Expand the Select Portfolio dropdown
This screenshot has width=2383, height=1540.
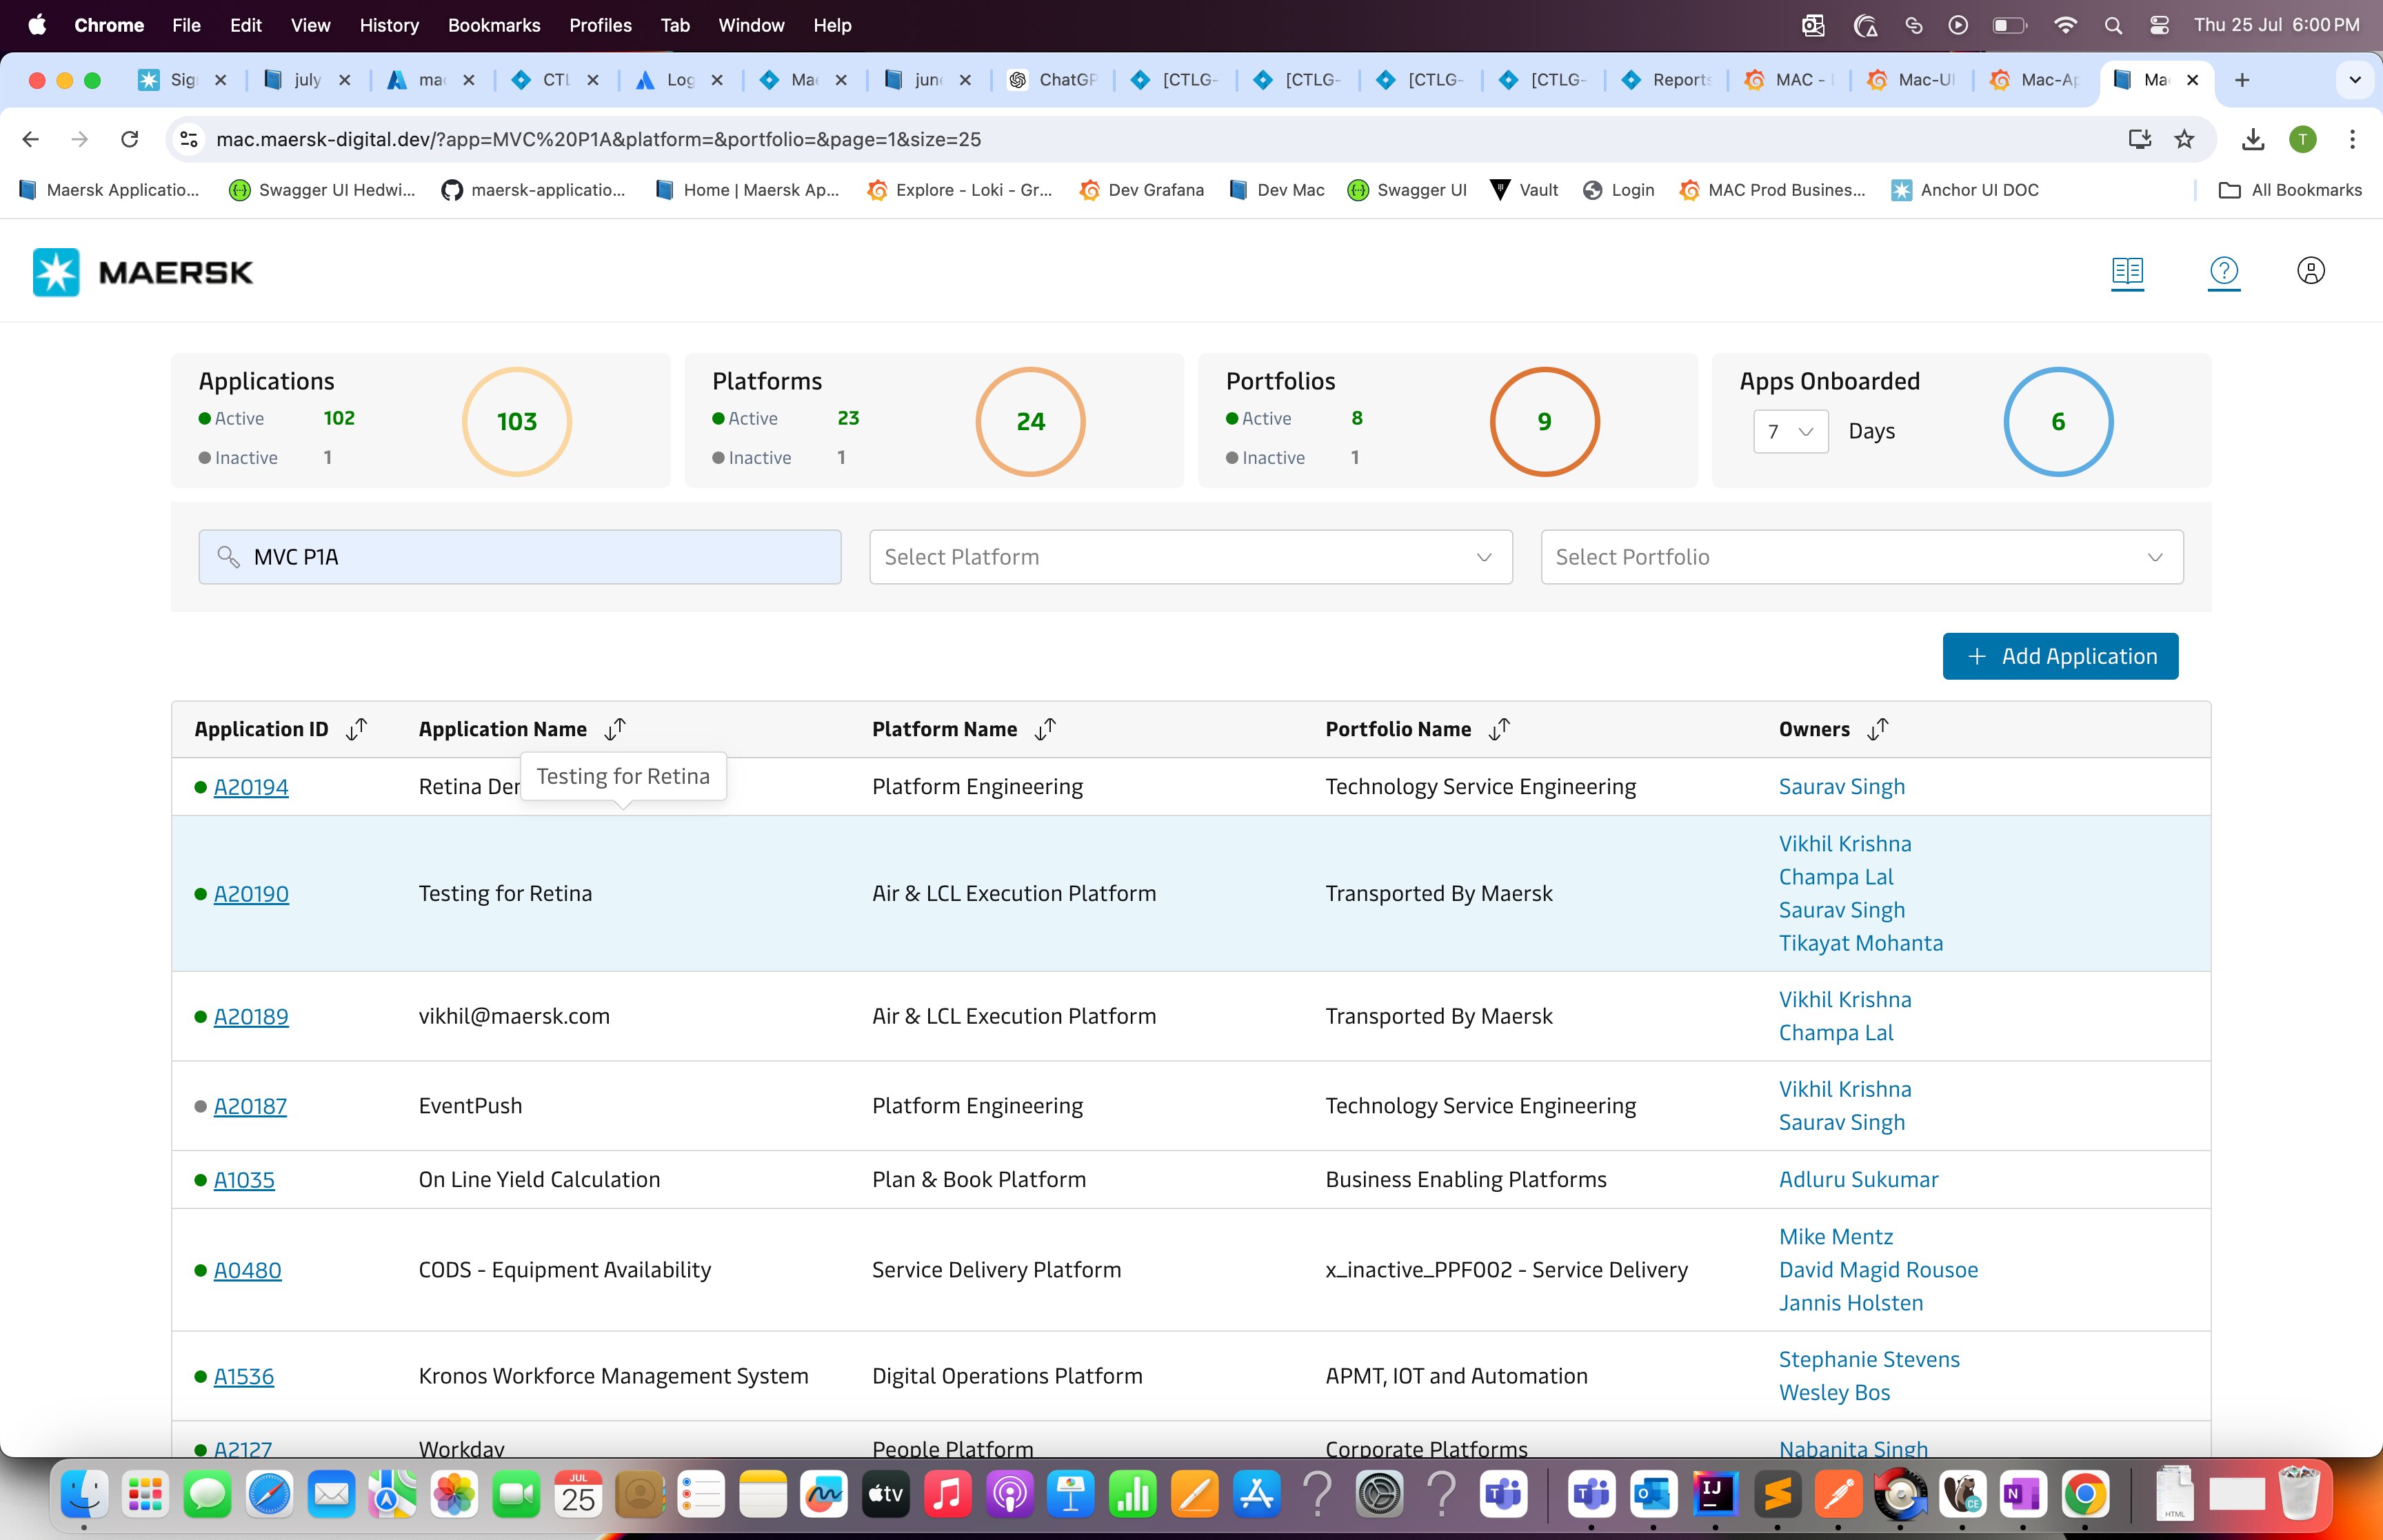coord(1862,557)
